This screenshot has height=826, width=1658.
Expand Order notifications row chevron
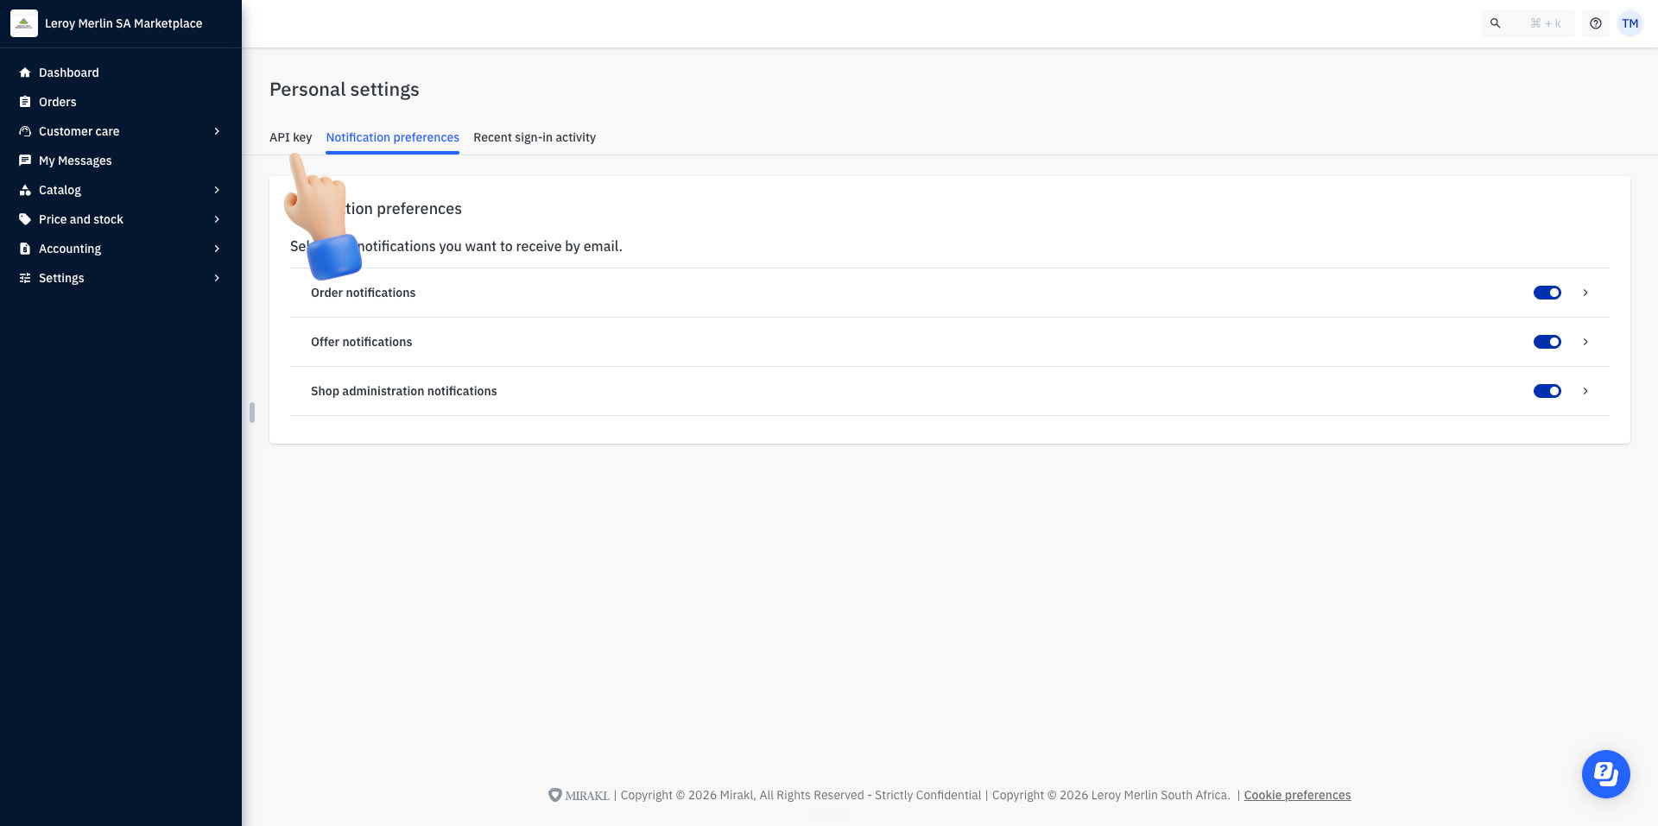[1585, 293]
